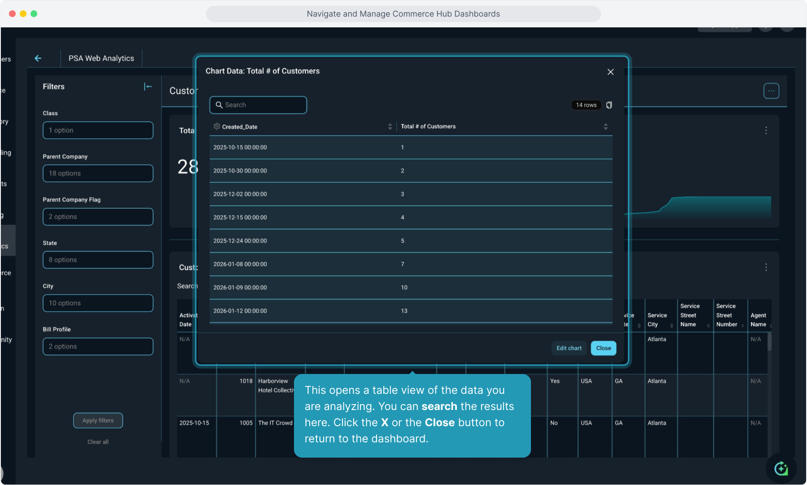This screenshot has height=485, width=807.
Task: Click the Edit chart button
Action: point(569,348)
